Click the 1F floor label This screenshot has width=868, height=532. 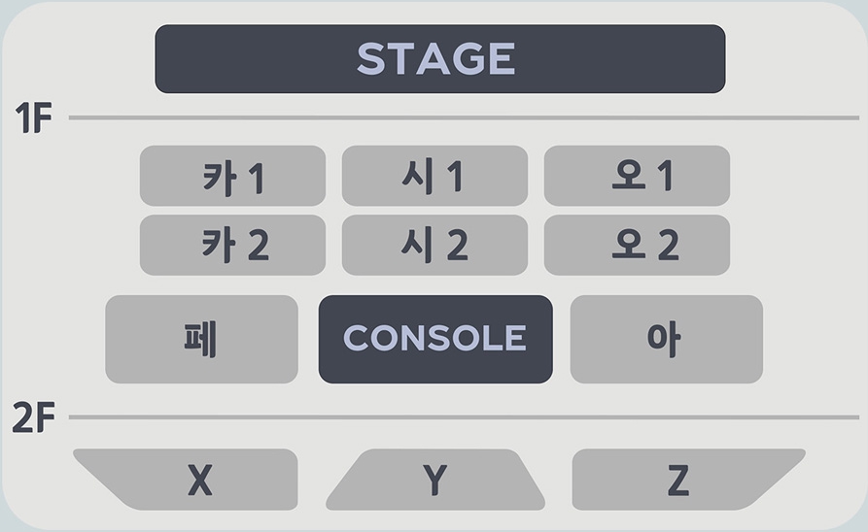pos(33,117)
